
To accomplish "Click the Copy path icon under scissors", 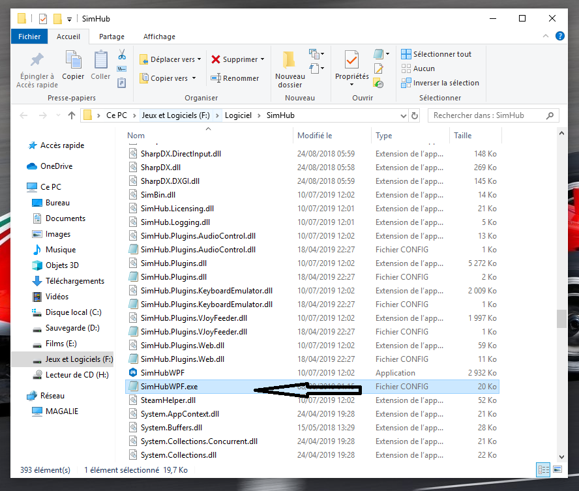I will point(122,68).
